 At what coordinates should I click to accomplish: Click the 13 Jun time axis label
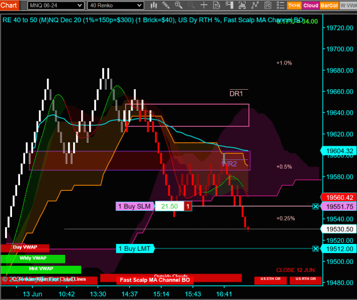pyautogui.click(x=33, y=294)
